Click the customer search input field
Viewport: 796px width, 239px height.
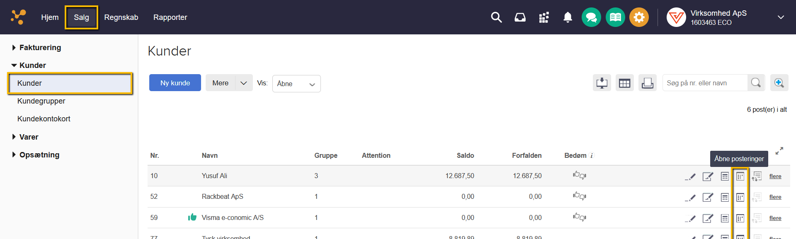705,83
